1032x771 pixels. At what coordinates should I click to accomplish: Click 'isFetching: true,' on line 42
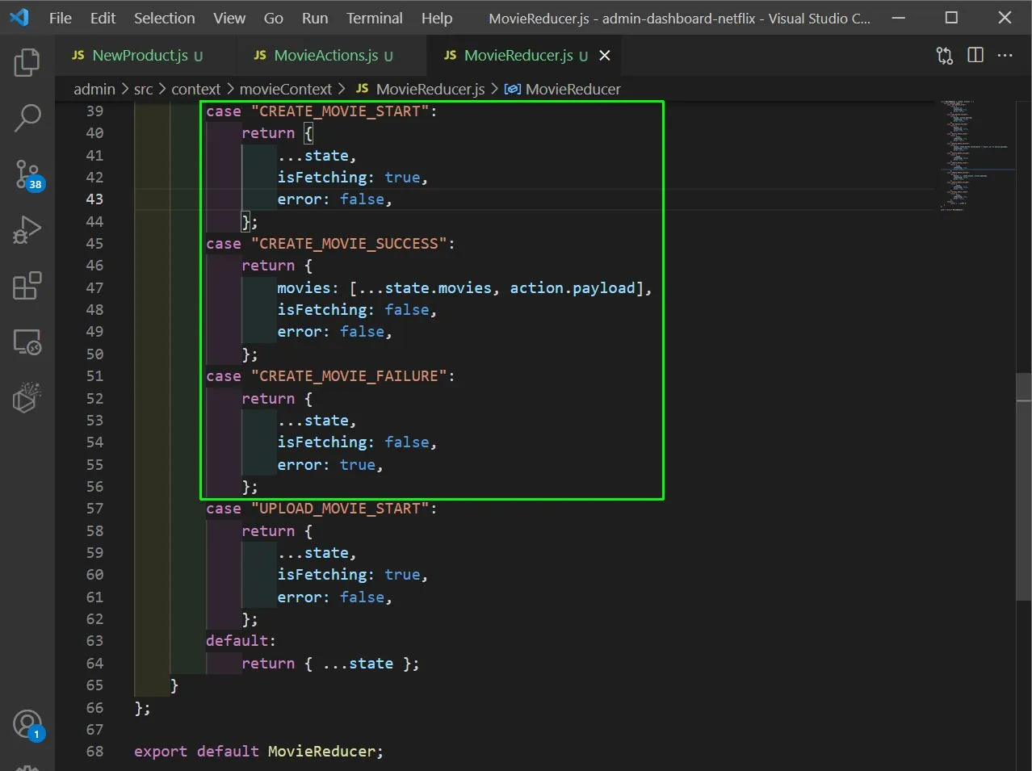[352, 178]
